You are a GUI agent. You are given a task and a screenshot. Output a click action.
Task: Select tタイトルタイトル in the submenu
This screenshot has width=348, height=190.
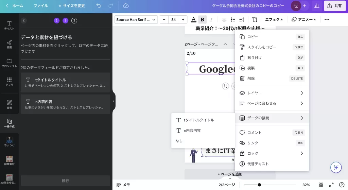(203, 120)
